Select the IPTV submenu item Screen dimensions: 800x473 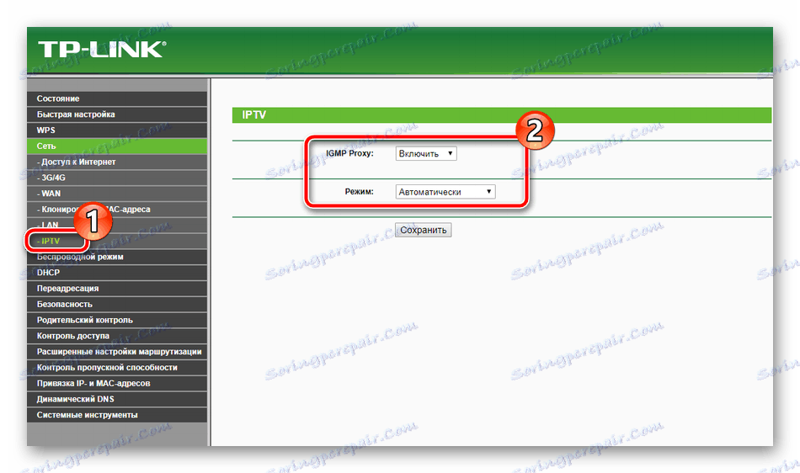coord(117,241)
